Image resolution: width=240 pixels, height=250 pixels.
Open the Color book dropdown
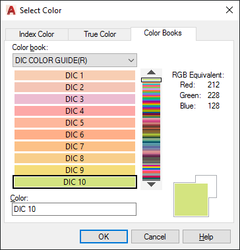pos(75,60)
